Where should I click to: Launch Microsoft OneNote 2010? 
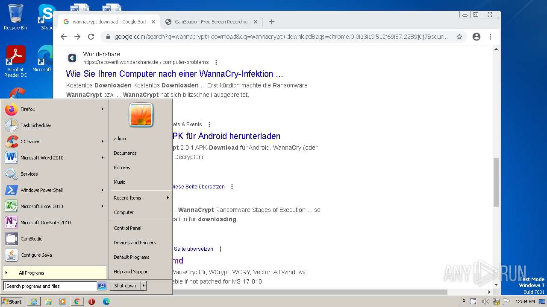click(x=55, y=223)
